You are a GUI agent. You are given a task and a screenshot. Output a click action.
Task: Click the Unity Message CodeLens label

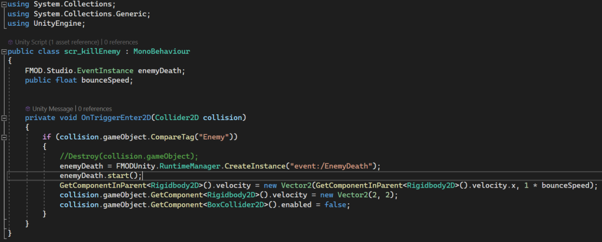click(53, 108)
